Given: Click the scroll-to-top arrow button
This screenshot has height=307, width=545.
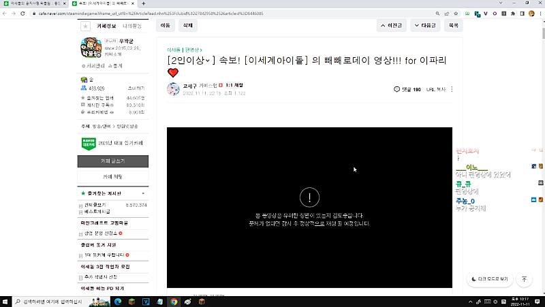Looking at the screenshot, I should 524,279.
